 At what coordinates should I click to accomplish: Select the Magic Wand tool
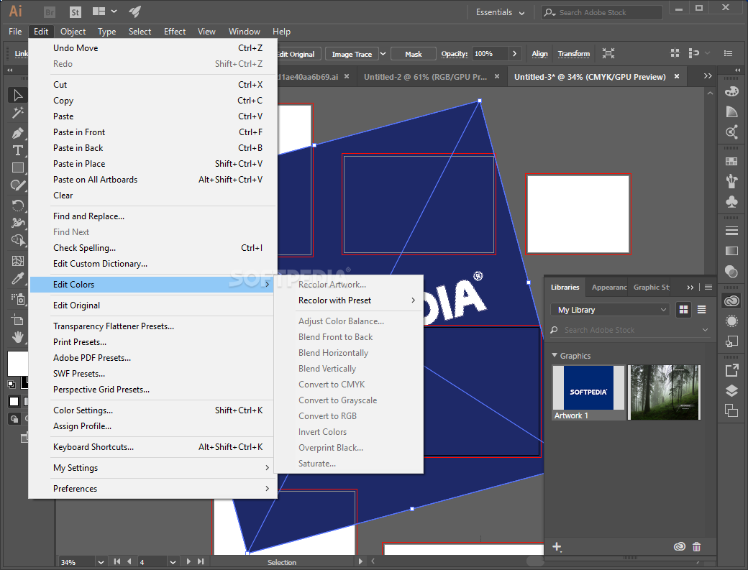coord(18,113)
